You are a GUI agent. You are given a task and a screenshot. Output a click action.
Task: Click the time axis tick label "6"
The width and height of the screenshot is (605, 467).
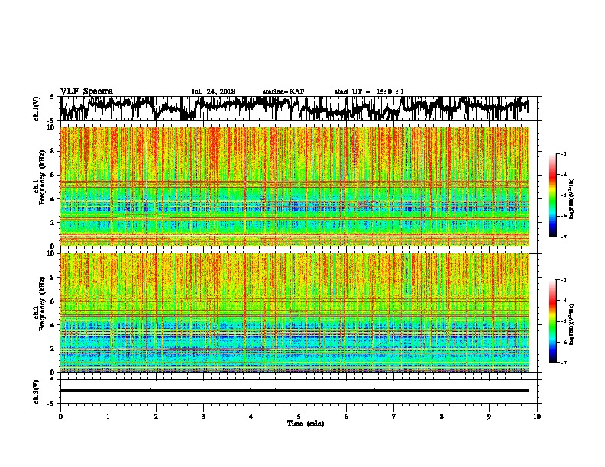point(347,417)
